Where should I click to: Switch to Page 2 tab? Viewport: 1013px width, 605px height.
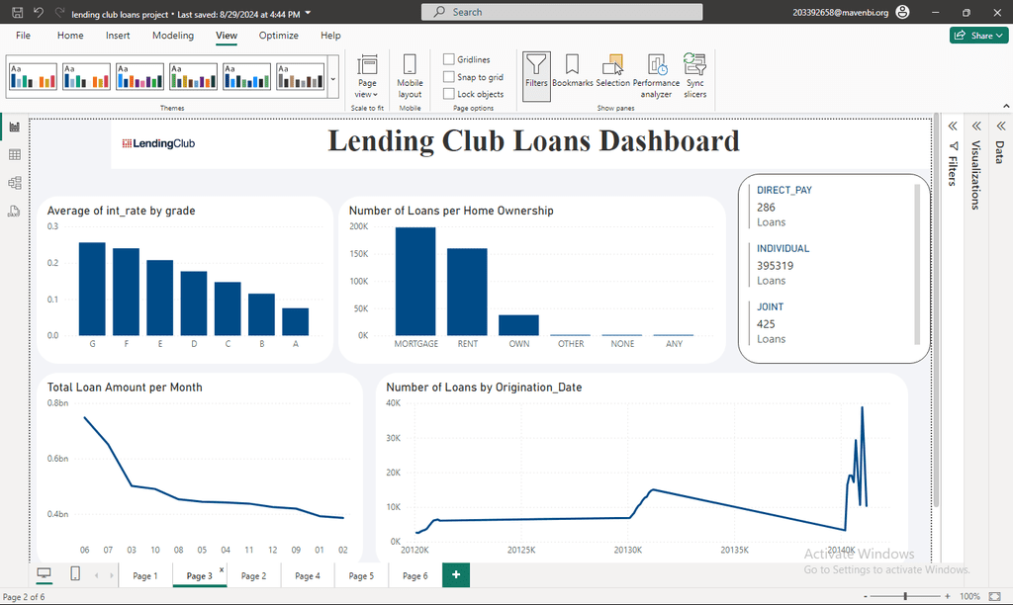pos(253,575)
